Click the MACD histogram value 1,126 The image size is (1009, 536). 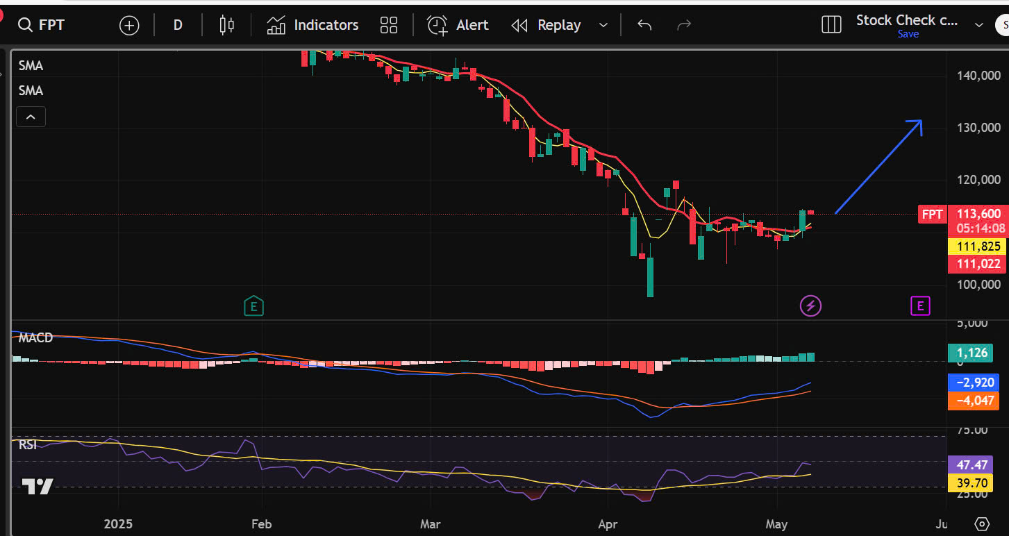click(972, 353)
